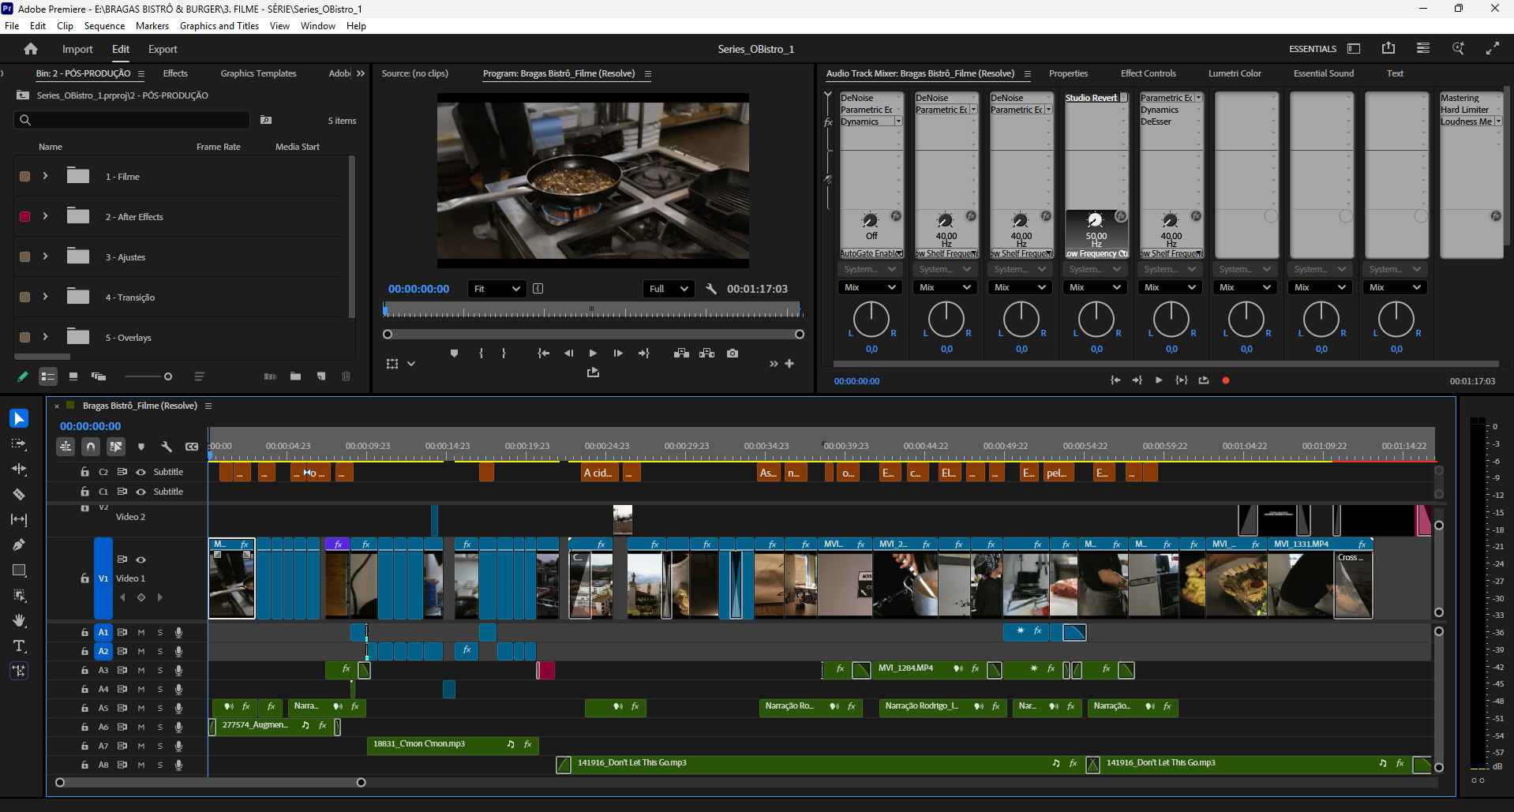Image resolution: width=1514 pixels, height=812 pixels.
Task: Click the Record button in the Audio Track Mixer
Action: tap(1226, 380)
